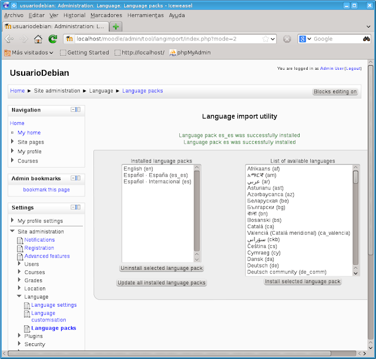Open the Archivo menu
The image size is (376, 359).
[14, 15]
